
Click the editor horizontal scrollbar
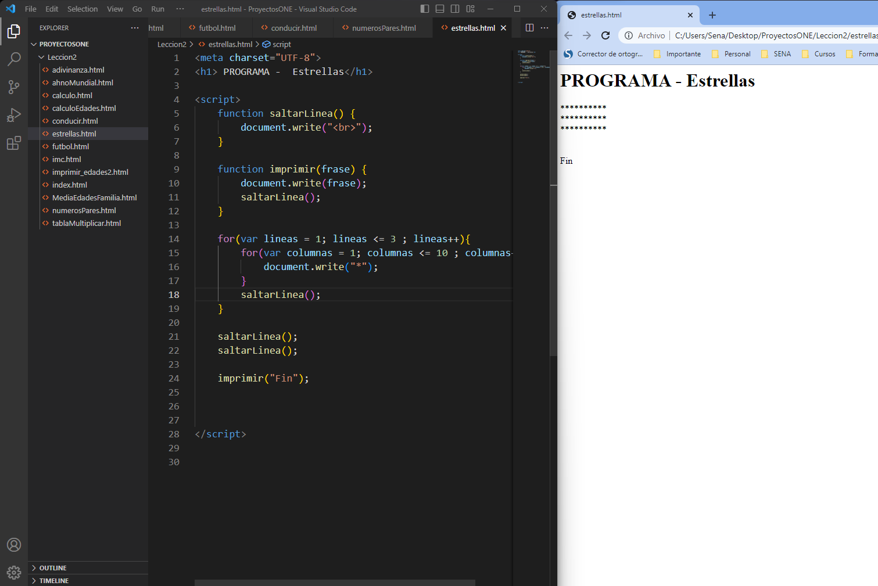335,583
